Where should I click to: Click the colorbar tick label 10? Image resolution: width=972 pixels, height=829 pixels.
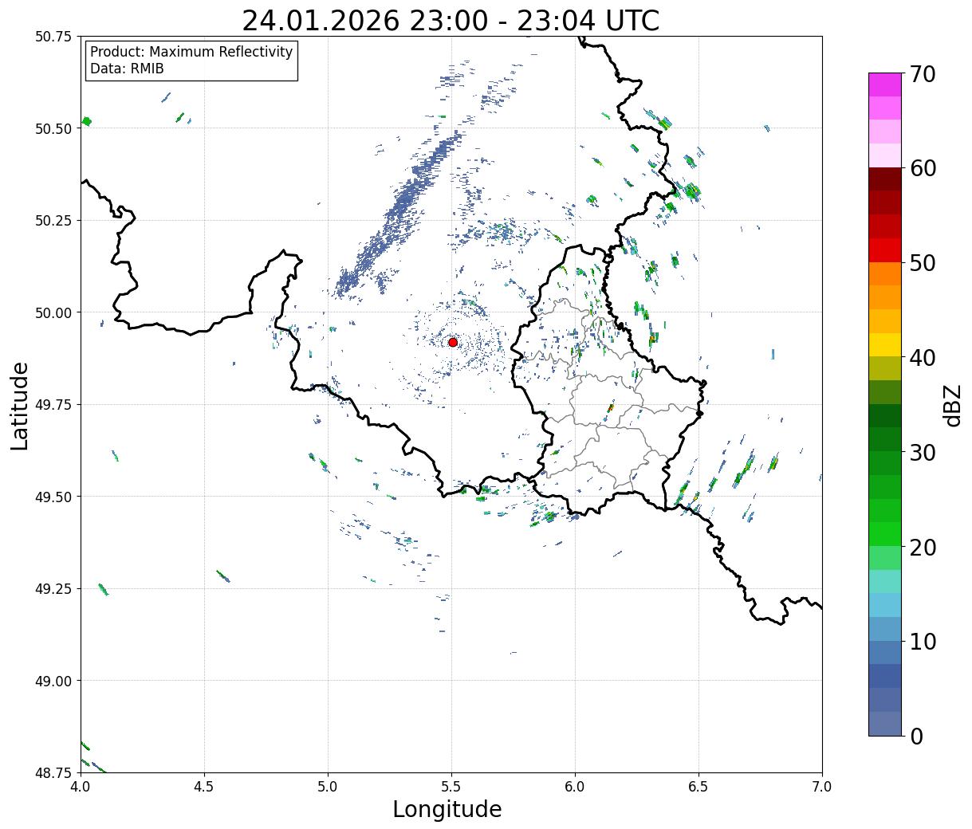[x=923, y=641]
